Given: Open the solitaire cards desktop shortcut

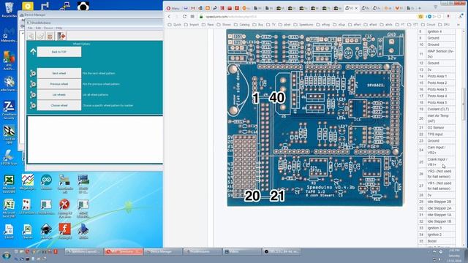Looking at the screenshot, I should (x=27, y=207).
